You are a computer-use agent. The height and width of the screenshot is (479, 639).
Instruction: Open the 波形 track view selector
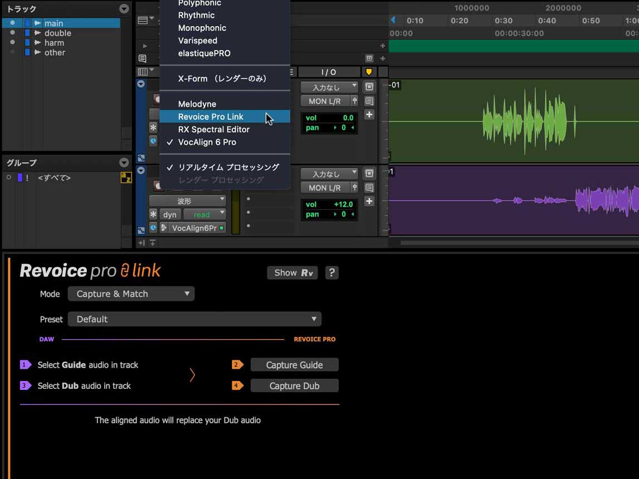(x=187, y=201)
